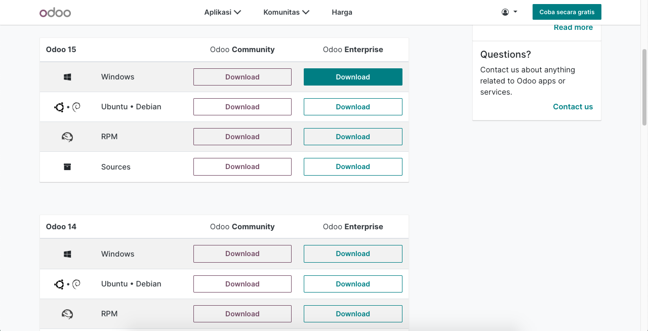This screenshot has width=648, height=331.
Task: Download Odoo 15 Community Sources
Action: (242, 167)
